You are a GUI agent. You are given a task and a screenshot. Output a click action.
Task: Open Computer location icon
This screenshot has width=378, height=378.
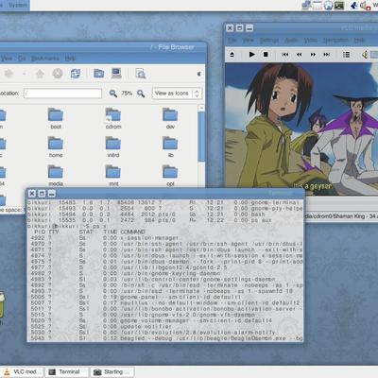click(x=116, y=74)
